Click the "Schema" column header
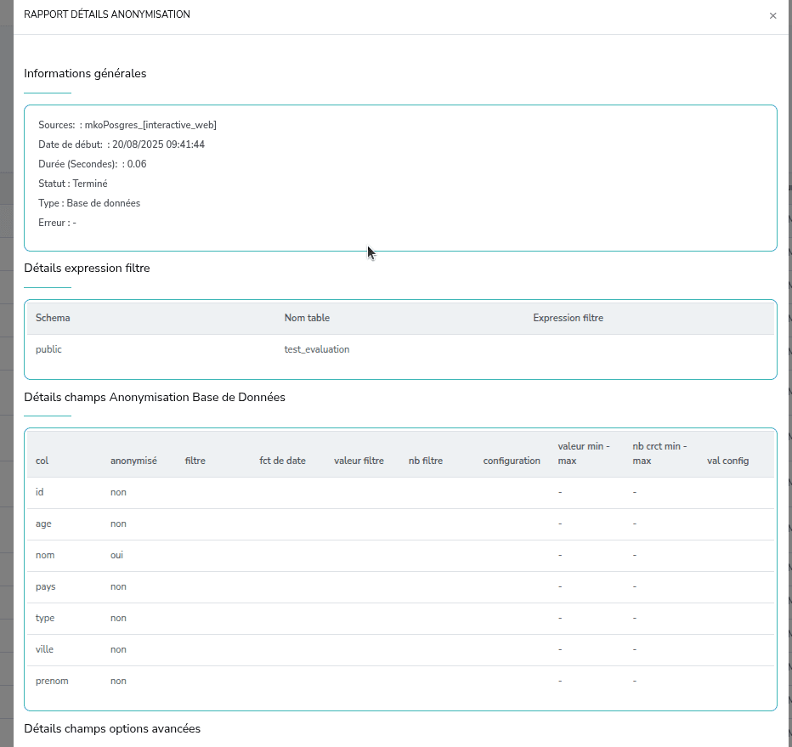 tap(53, 318)
